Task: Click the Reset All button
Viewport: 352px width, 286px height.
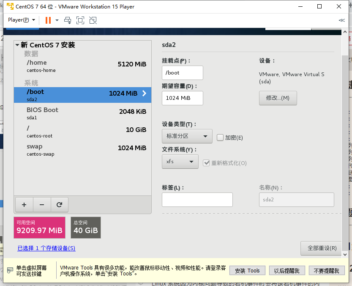Action: click(322, 248)
